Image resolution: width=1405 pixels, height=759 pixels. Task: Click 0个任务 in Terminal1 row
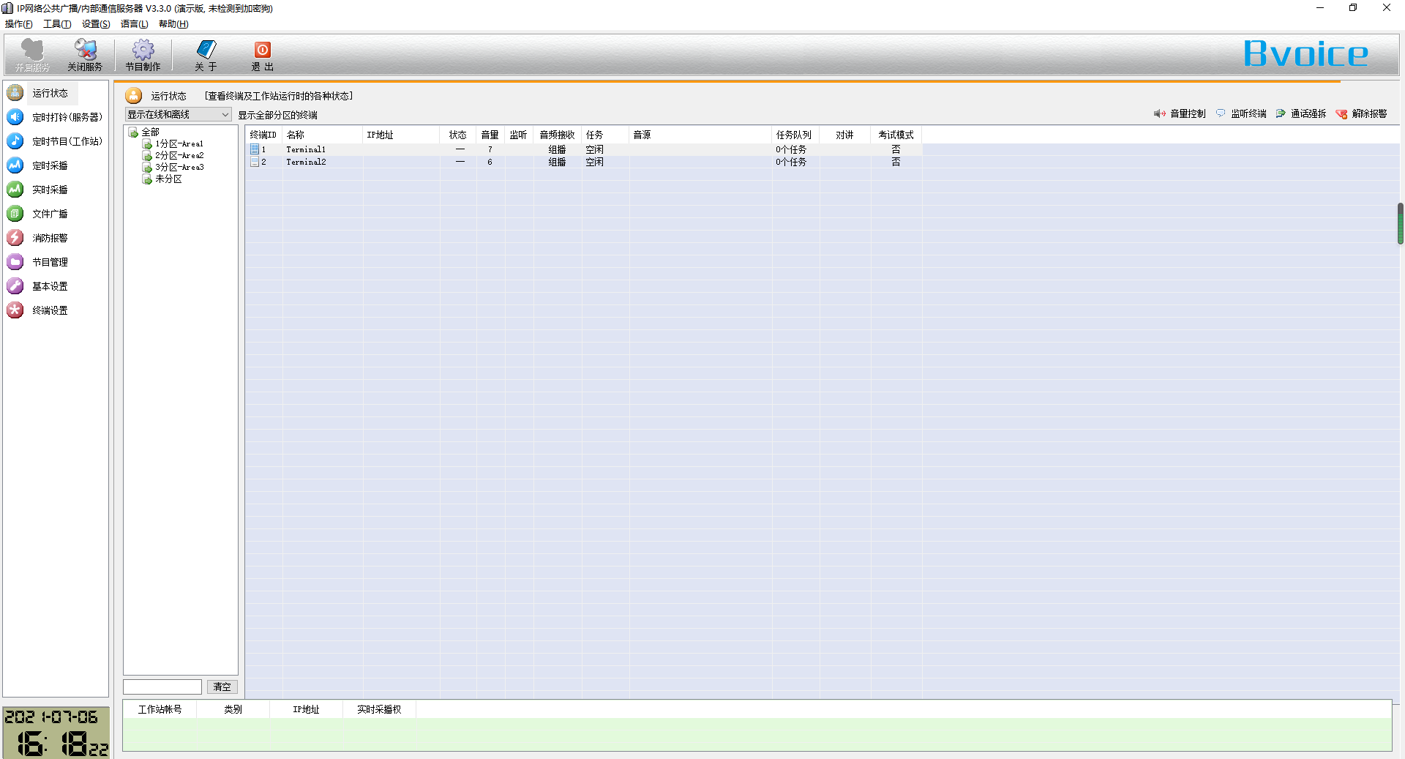[791, 149]
